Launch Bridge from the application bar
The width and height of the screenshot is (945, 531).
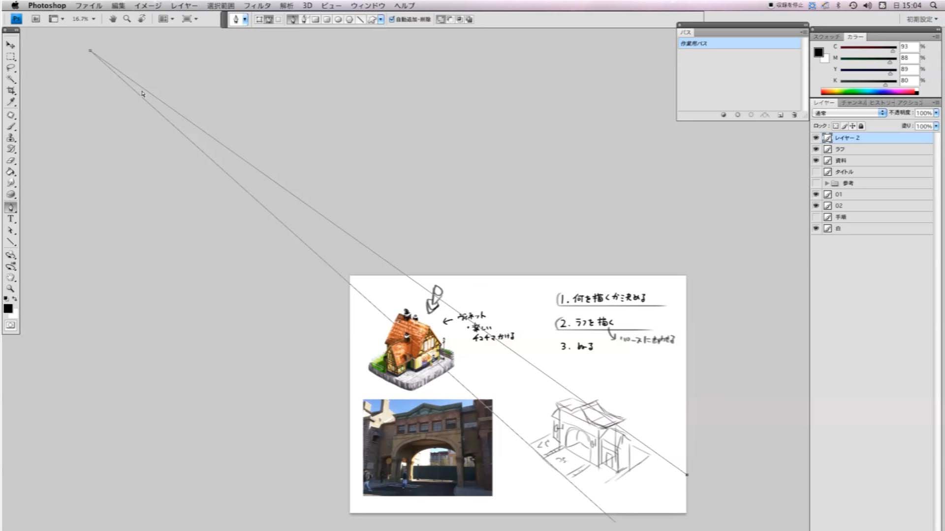tap(35, 19)
